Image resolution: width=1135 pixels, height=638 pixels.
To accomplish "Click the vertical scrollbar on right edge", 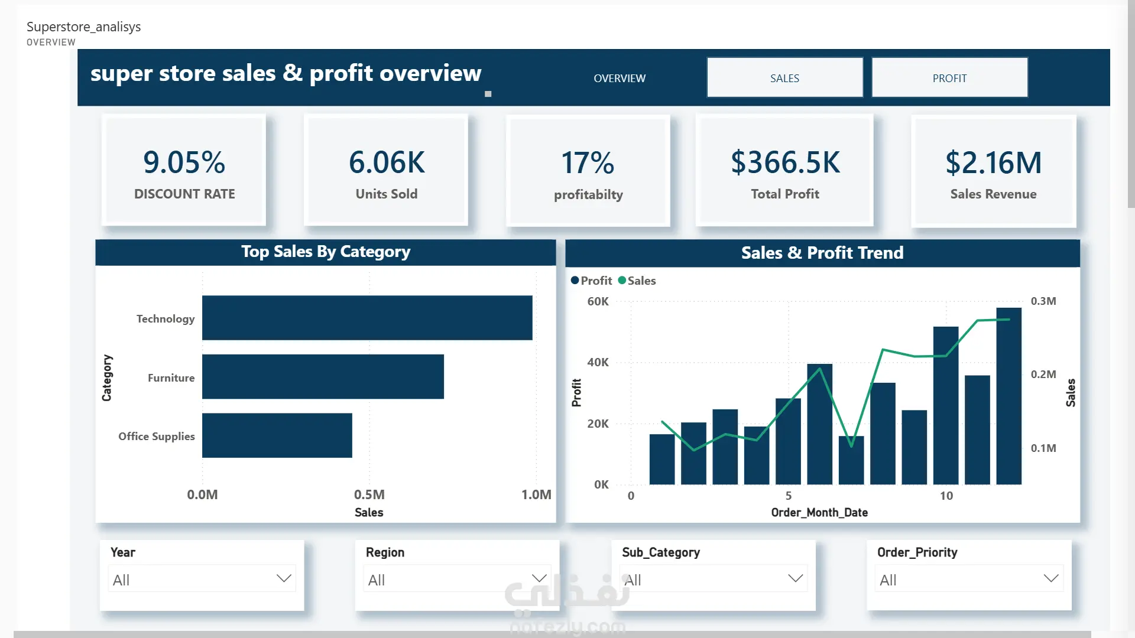I will click(x=1131, y=103).
